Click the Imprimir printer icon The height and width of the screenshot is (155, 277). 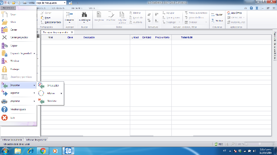pos(5,101)
